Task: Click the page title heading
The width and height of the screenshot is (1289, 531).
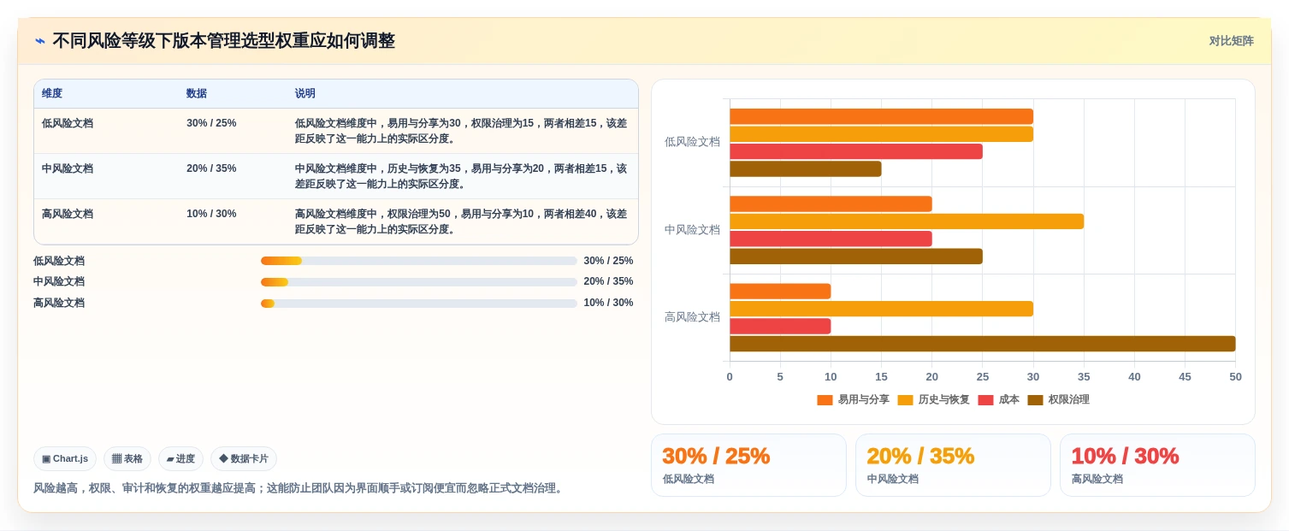Action: pyautogui.click(x=223, y=41)
